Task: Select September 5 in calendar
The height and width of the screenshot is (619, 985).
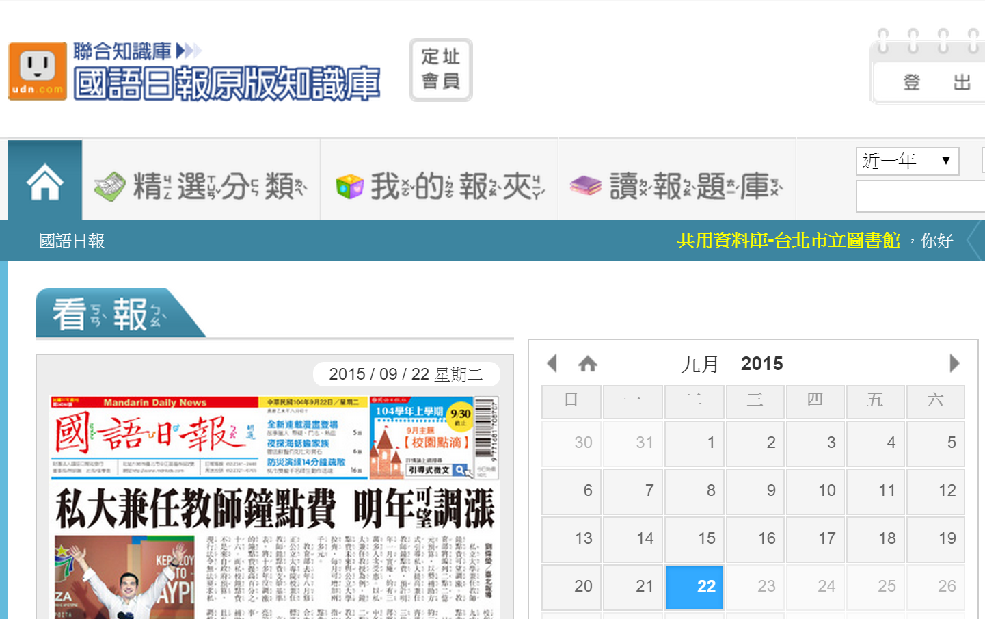Action: pos(935,443)
